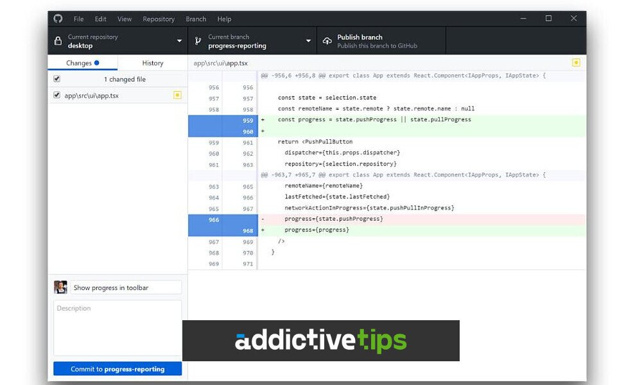Open the Current branch dropdown arrow
Image resolution: width=642 pixels, height=385 pixels.
(308, 41)
